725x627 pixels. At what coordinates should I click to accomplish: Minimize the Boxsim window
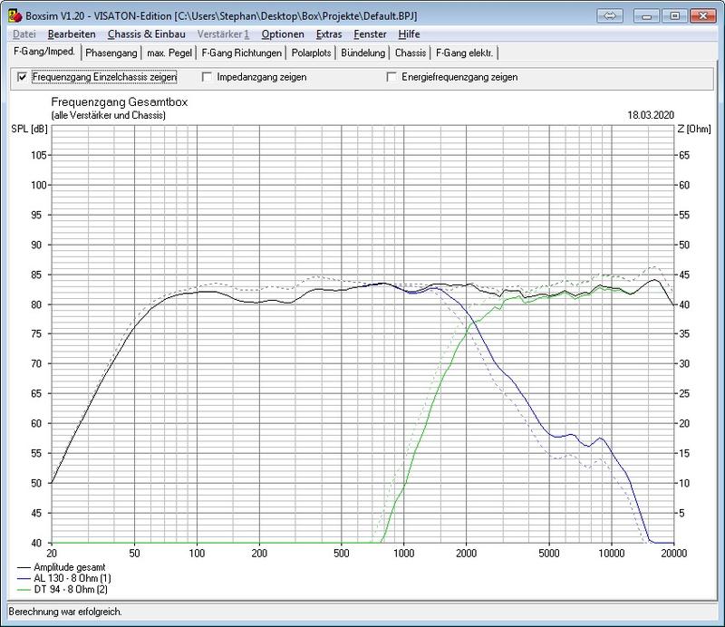click(649, 15)
